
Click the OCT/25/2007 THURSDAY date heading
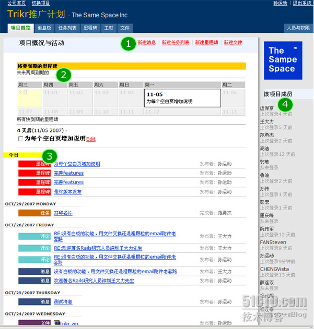click(x=32, y=293)
